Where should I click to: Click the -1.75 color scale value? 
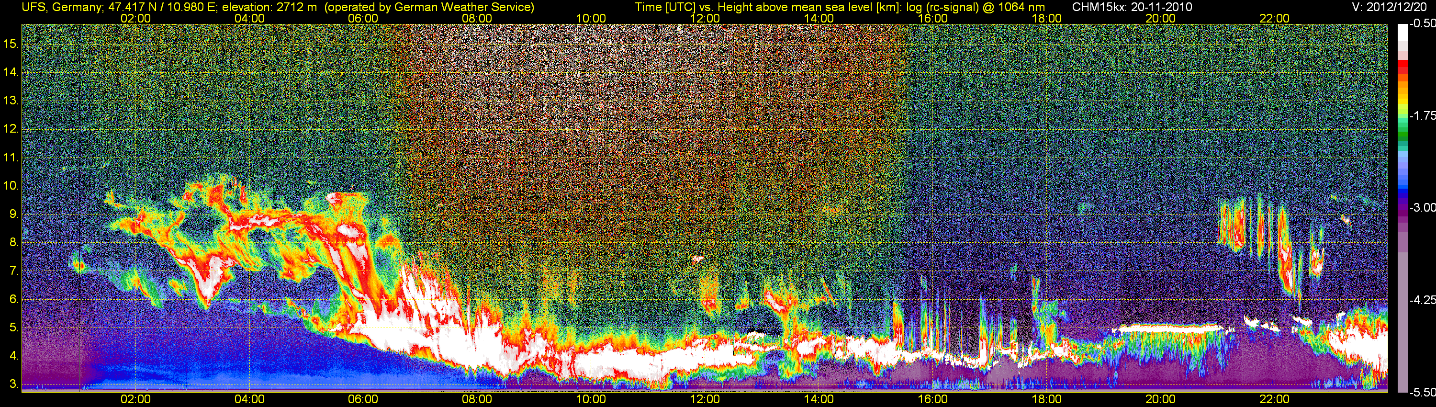click(1423, 115)
